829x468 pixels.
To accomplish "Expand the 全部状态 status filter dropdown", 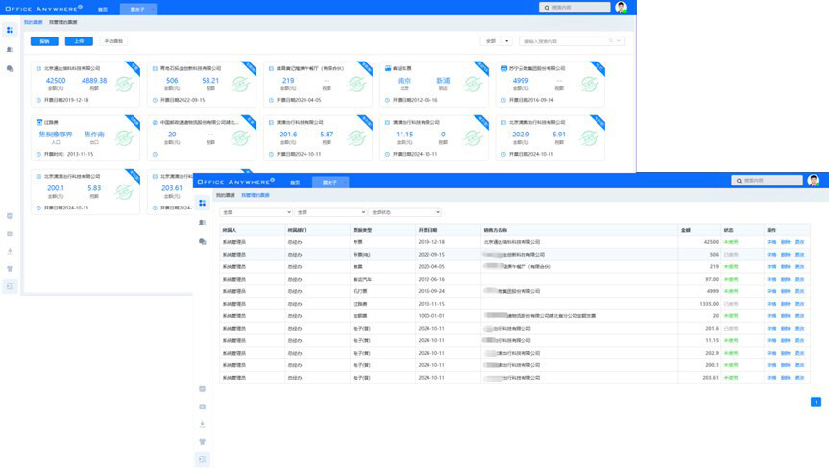I will (404, 212).
